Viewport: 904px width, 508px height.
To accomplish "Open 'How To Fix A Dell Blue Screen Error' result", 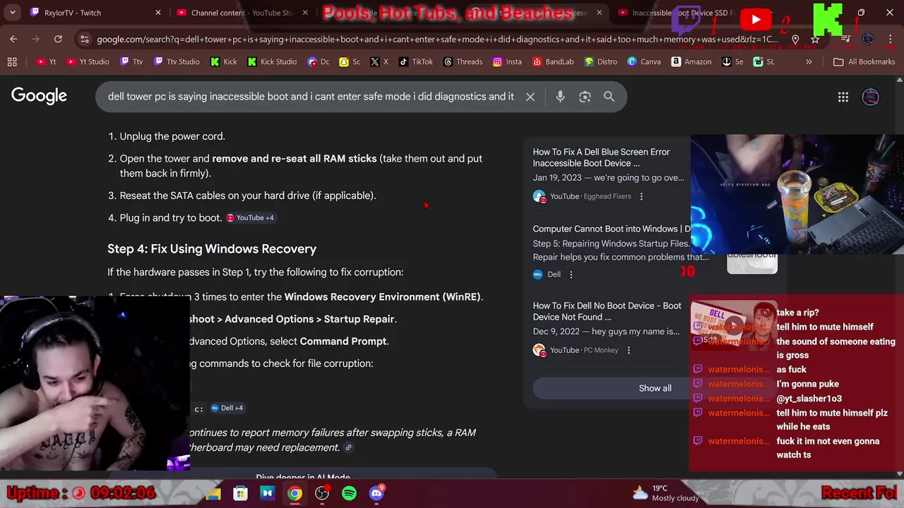I will click(601, 157).
